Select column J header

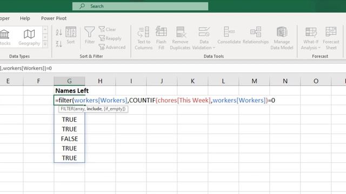click(x=162, y=81)
